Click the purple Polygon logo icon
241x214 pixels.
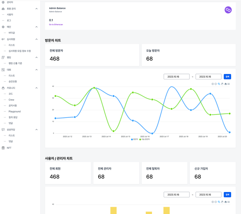(x=228, y=10)
